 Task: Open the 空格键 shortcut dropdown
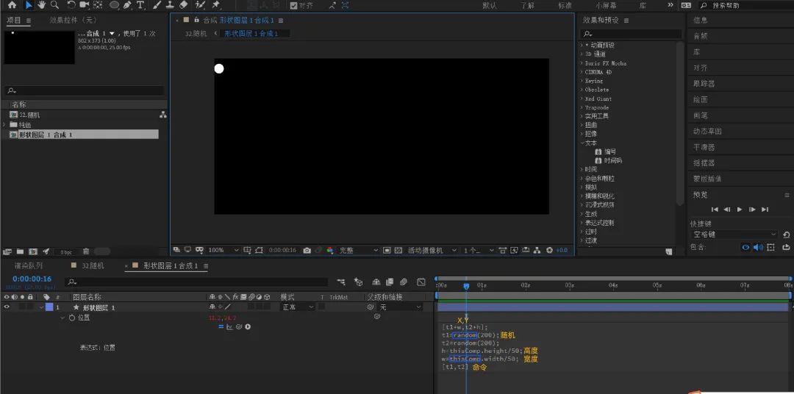click(734, 234)
